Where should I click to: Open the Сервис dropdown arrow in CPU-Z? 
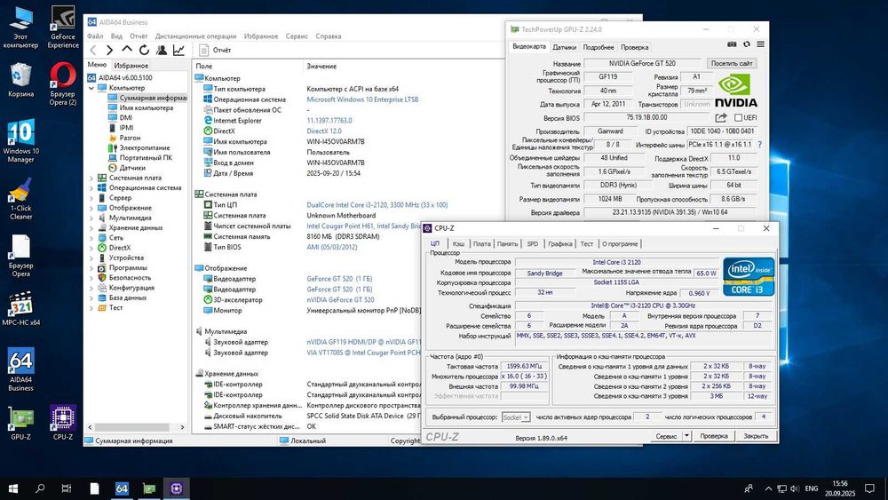pos(686,436)
